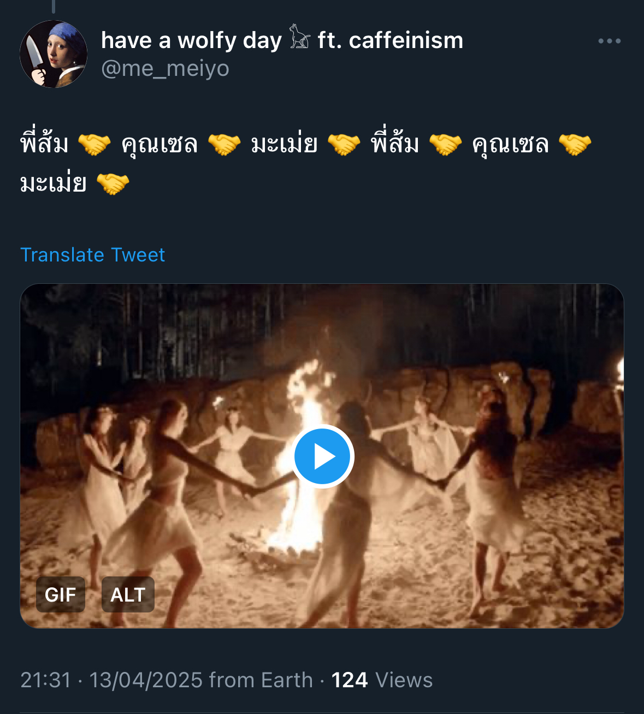Click the first handshake emoji in the tweet
Viewport: 644px width, 714px height.
[x=94, y=145]
